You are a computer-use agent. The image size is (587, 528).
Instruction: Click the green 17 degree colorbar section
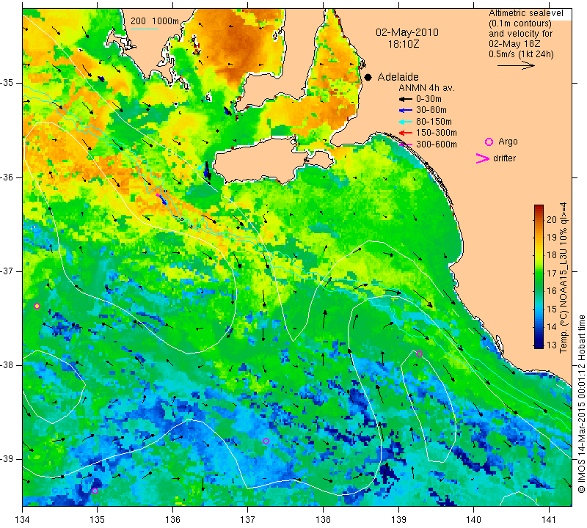point(539,274)
